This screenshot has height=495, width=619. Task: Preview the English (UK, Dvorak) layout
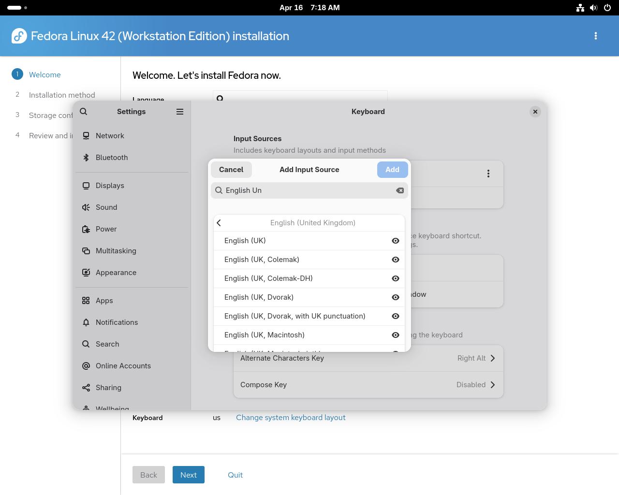[396, 297]
